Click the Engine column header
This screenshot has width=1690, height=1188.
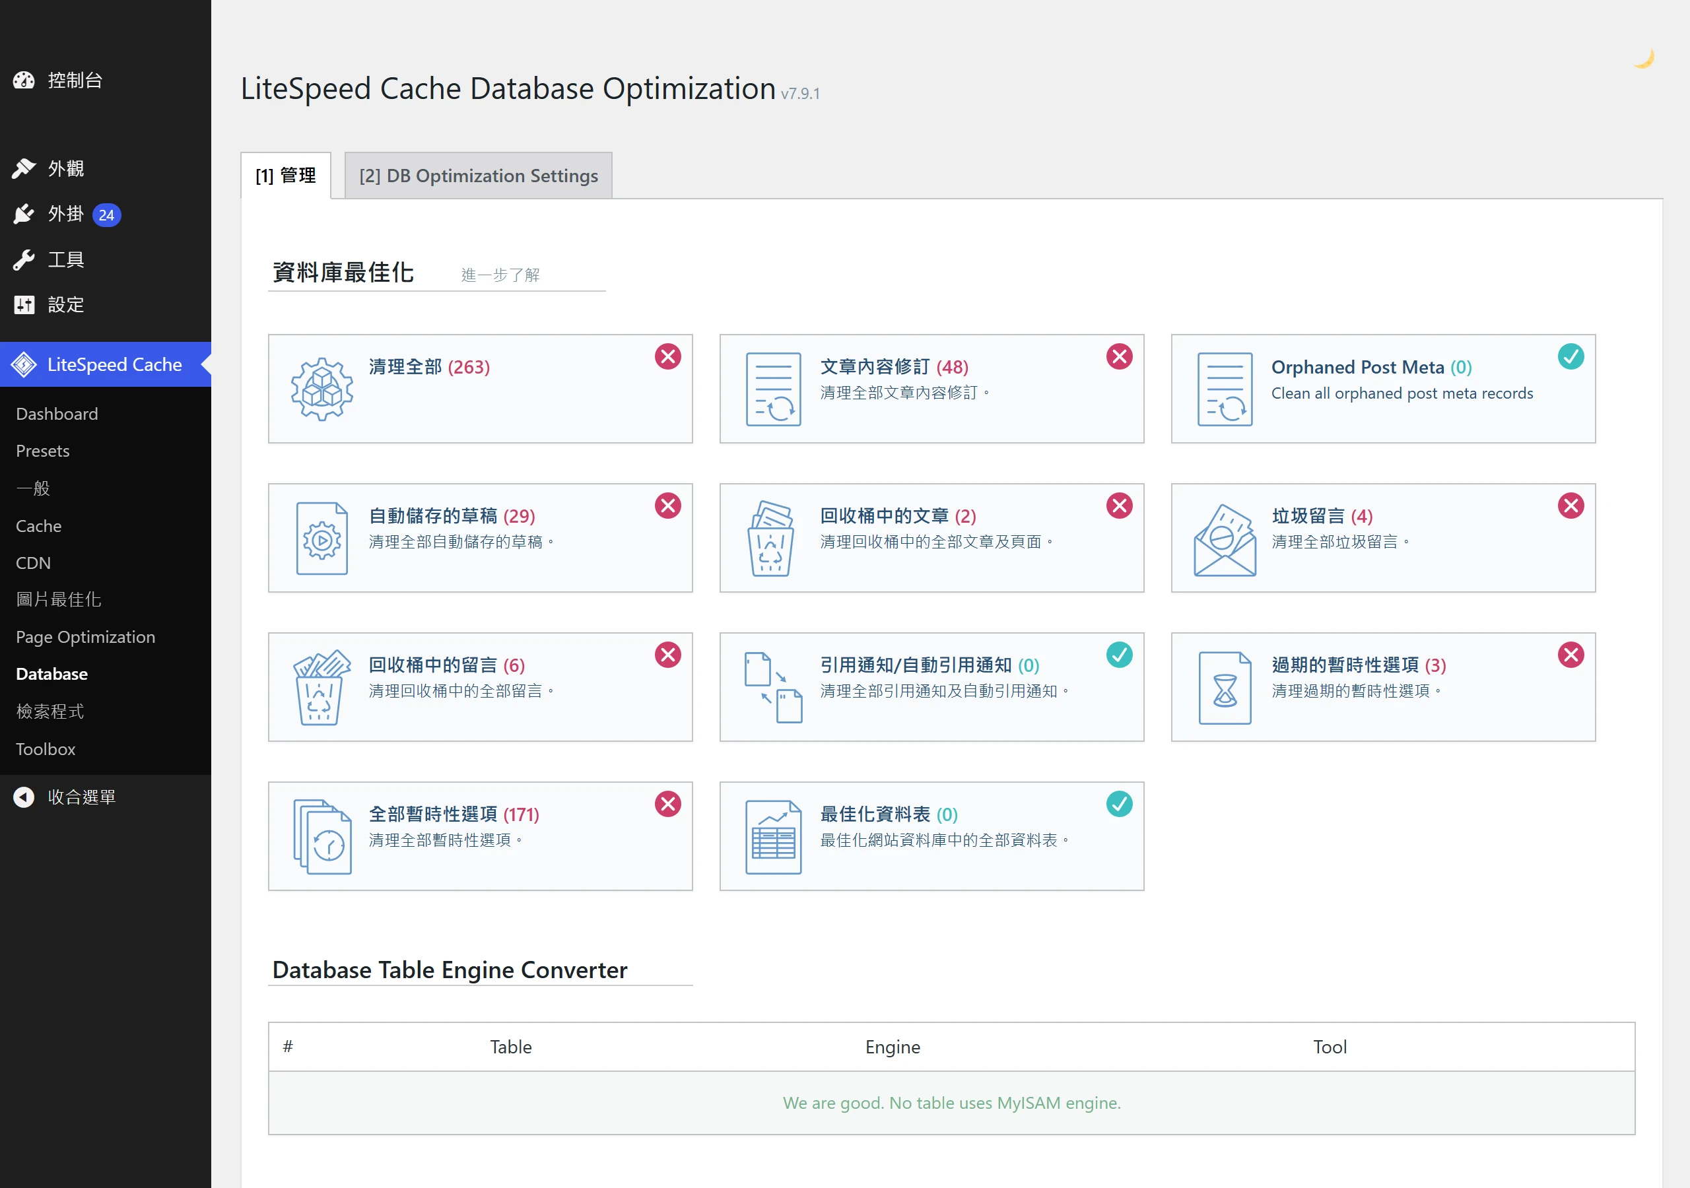click(892, 1047)
